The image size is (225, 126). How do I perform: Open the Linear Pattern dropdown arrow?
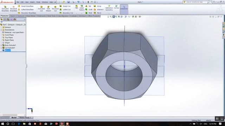coord(82,13)
